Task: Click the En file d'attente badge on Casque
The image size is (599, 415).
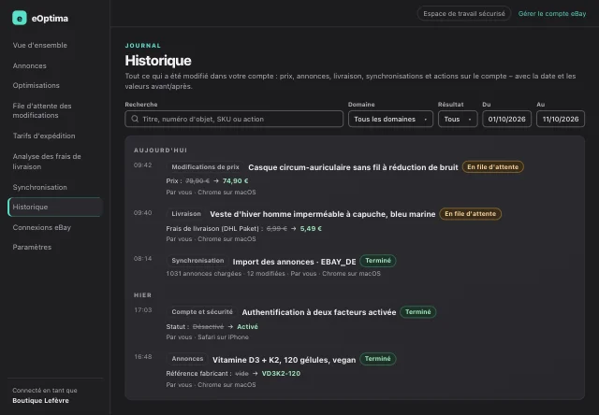Action: pos(493,167)
